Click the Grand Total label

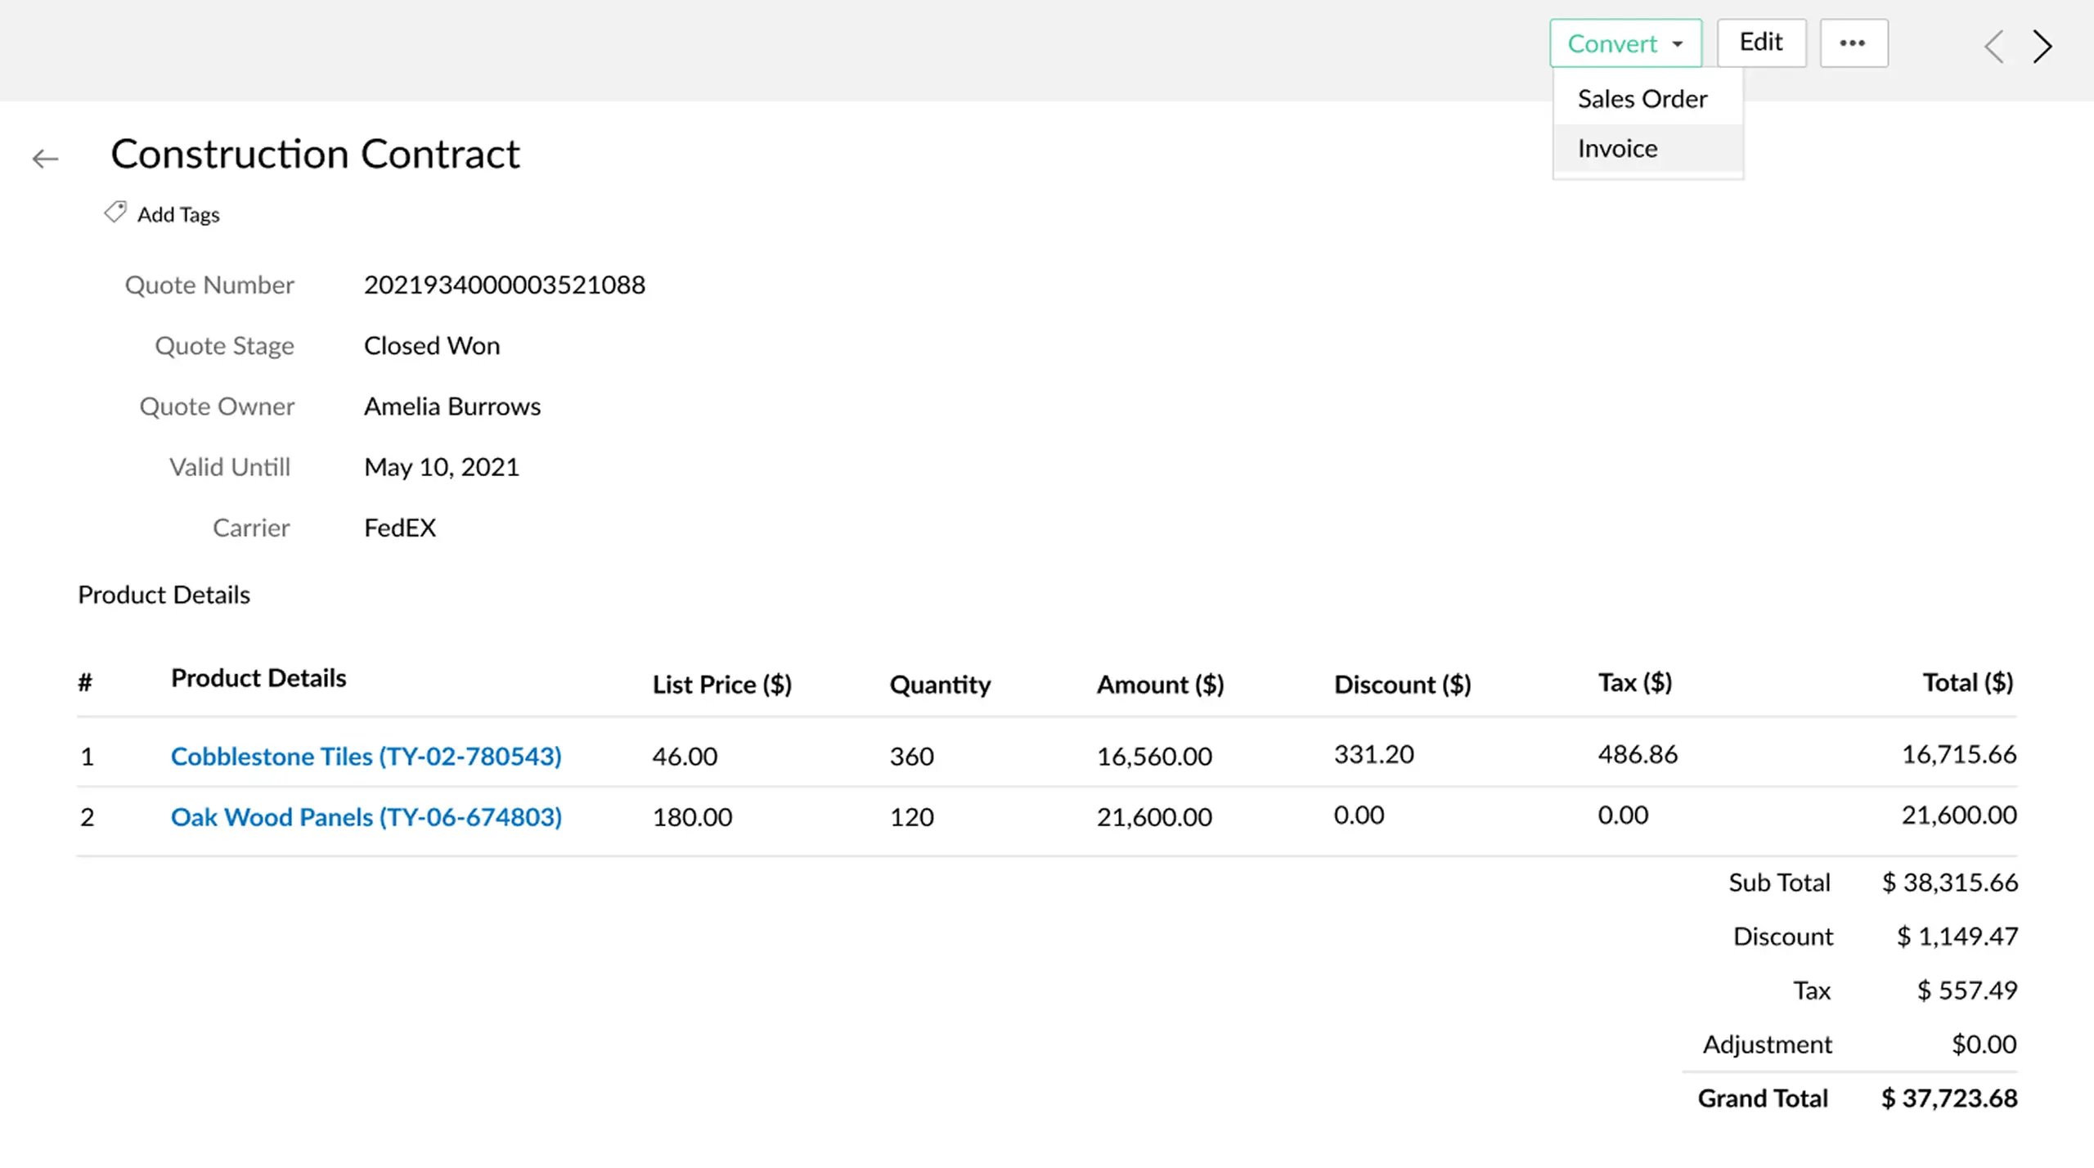click(x=1763, y=1098)
